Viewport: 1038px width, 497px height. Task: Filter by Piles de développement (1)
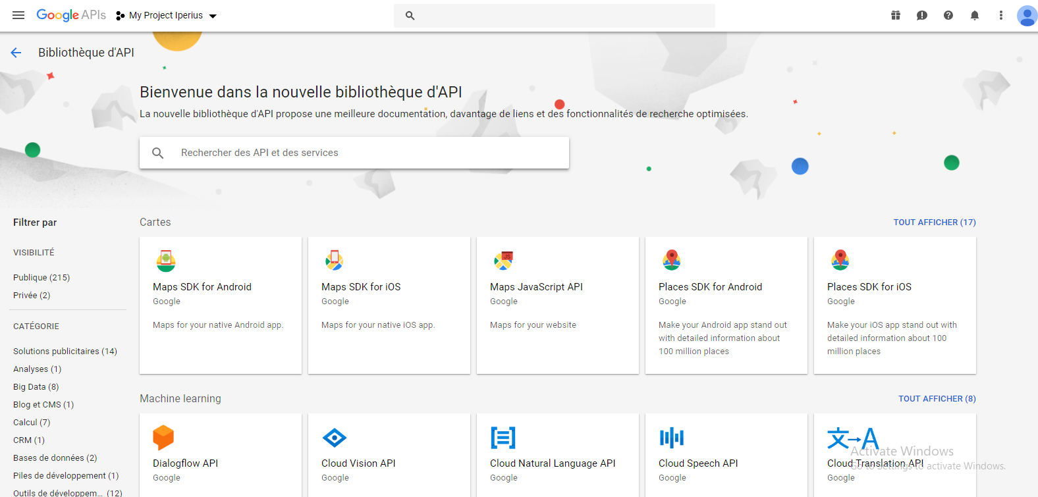(66, 476)
